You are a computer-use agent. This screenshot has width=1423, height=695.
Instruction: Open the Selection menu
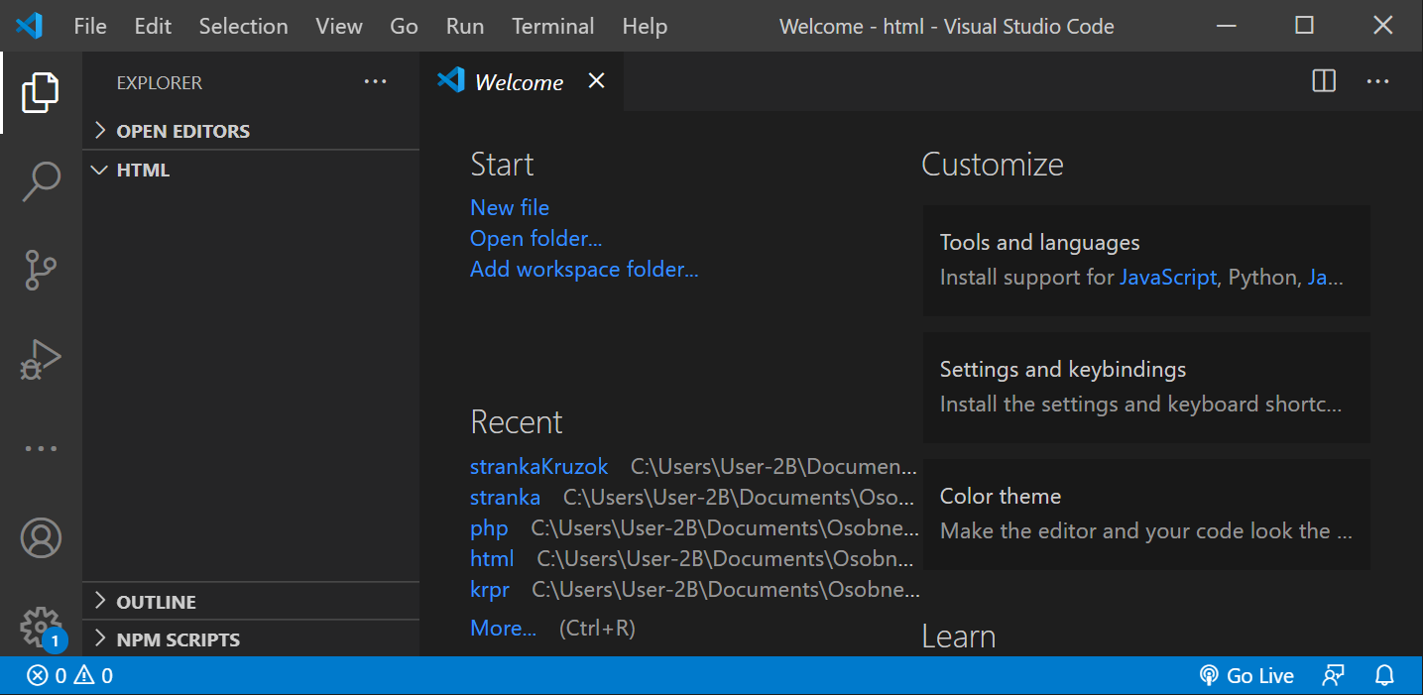coord(243,26)
